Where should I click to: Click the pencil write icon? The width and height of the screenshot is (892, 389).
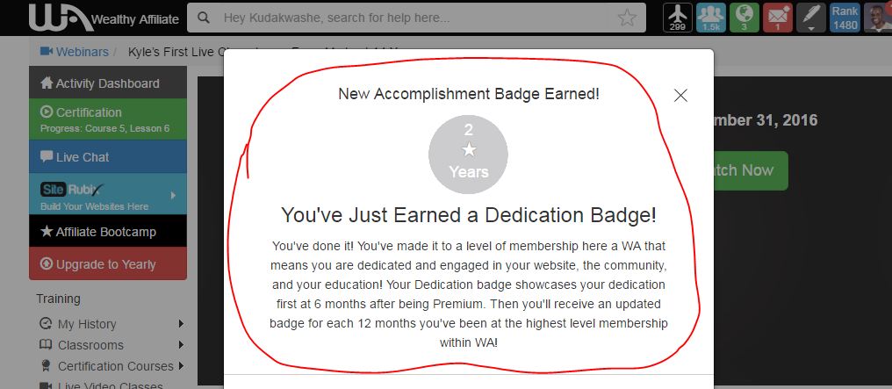pyautogui.click(x=811, y=18)
